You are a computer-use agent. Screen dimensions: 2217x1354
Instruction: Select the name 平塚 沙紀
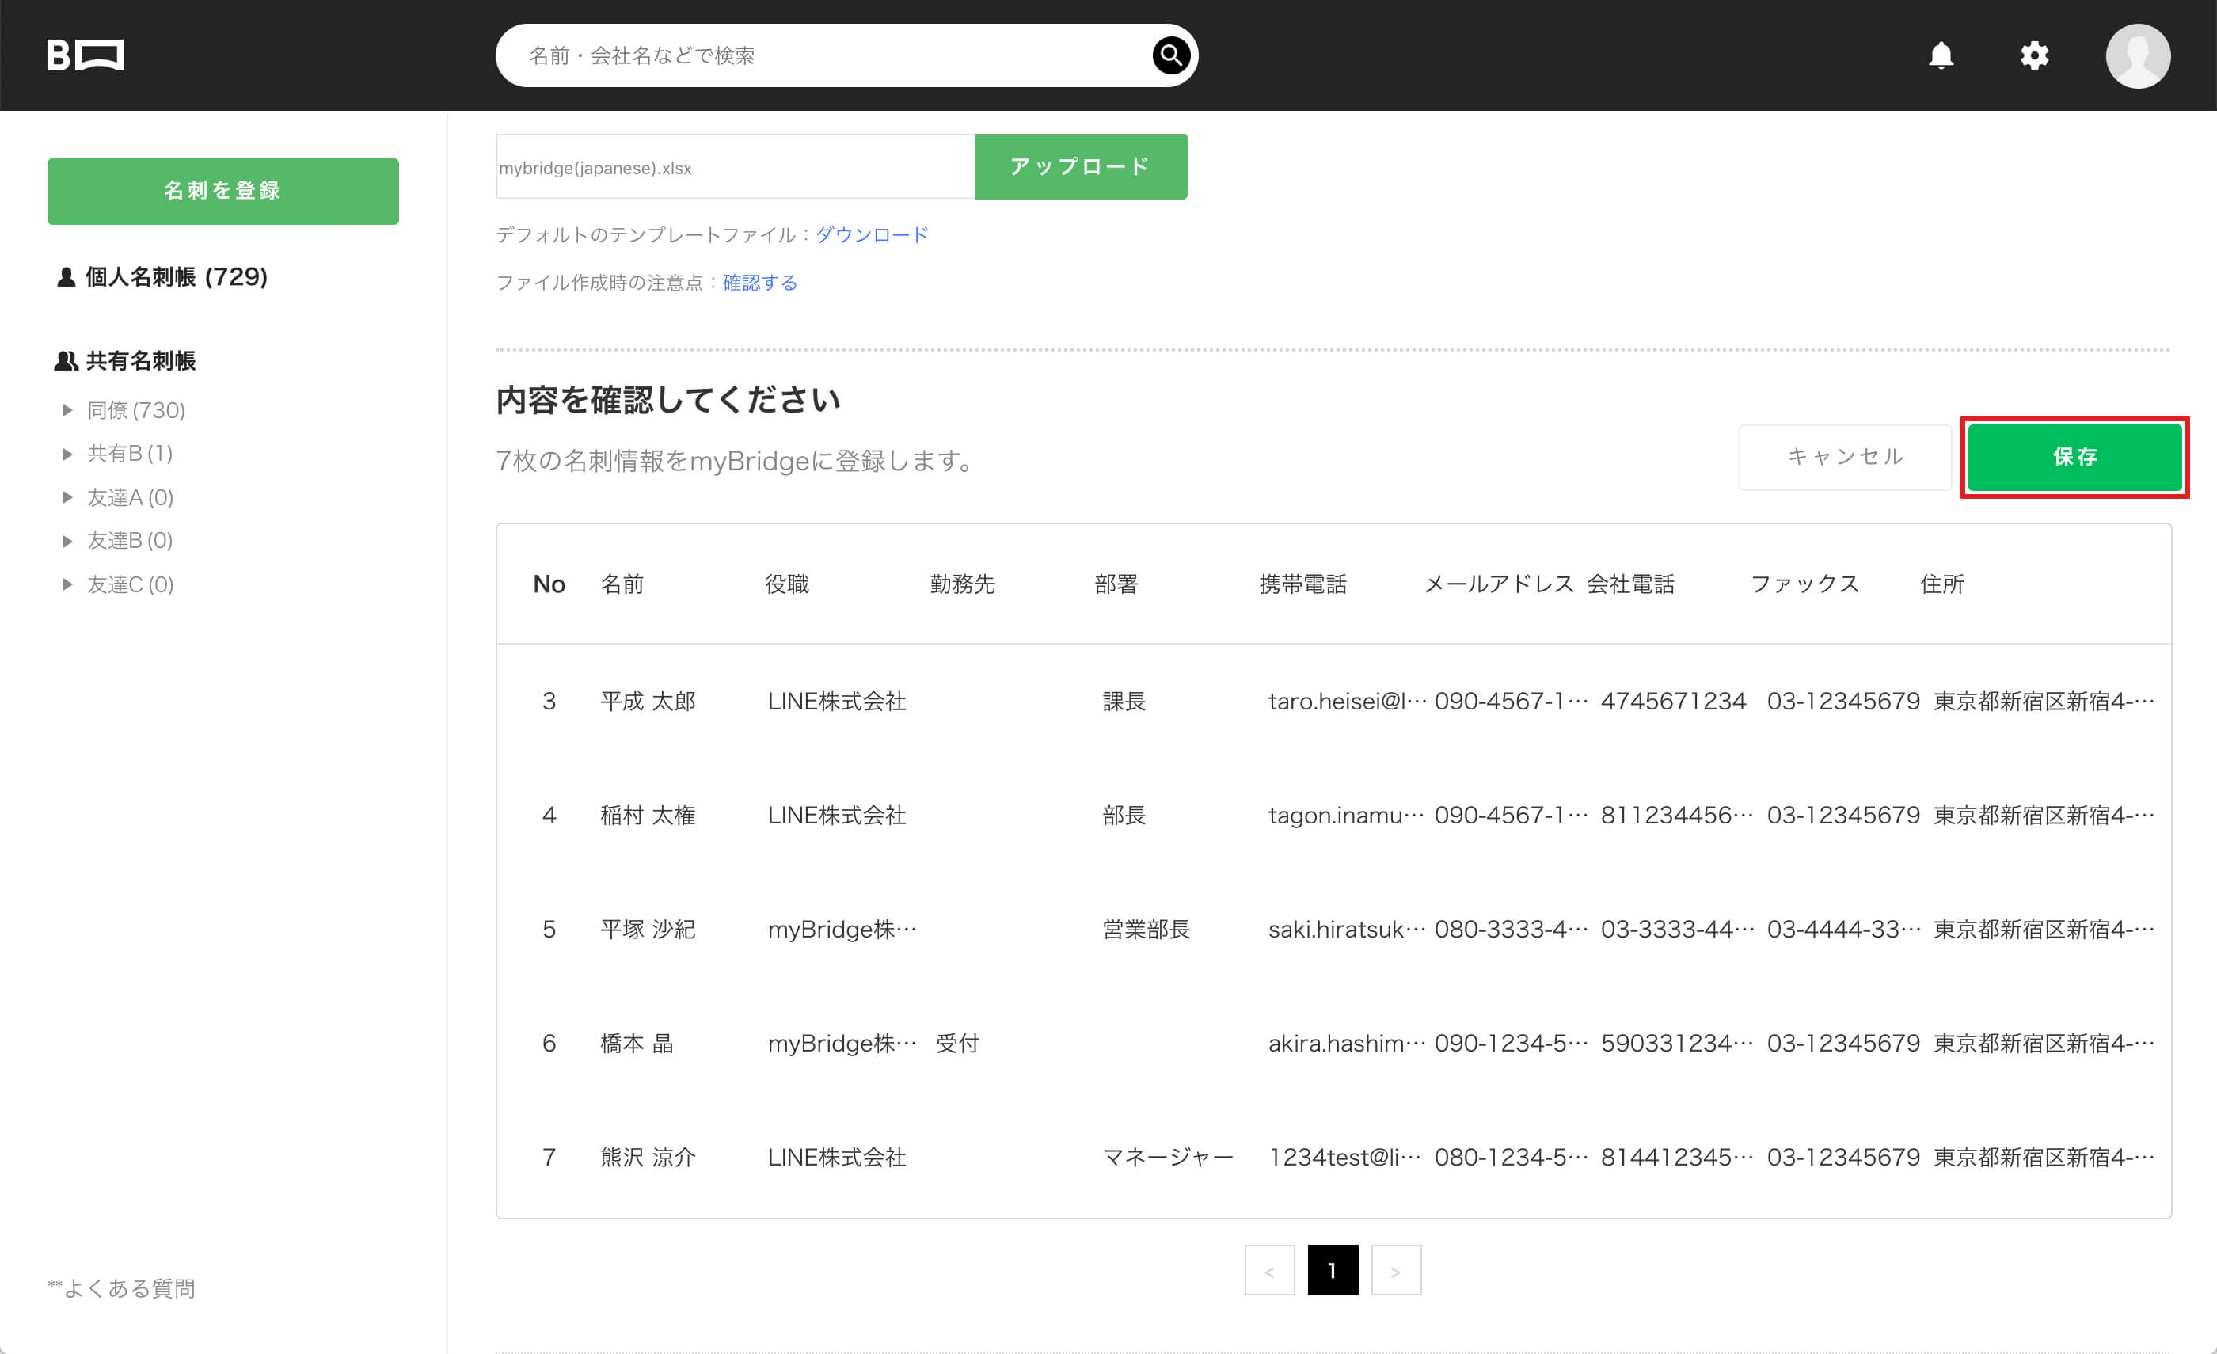648,930
